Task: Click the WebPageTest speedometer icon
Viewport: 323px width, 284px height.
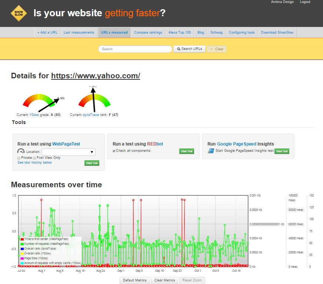Action: (x=21, y=151)
